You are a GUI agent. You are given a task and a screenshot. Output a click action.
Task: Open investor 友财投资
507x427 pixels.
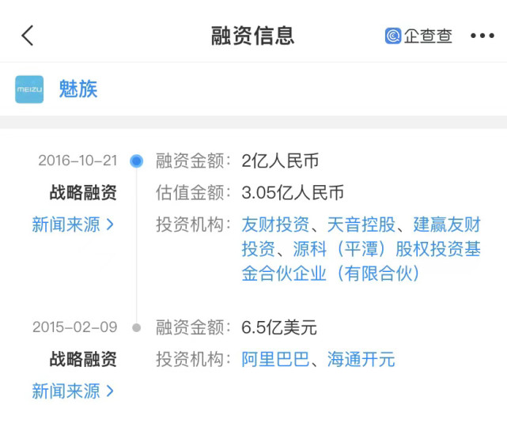275,225
